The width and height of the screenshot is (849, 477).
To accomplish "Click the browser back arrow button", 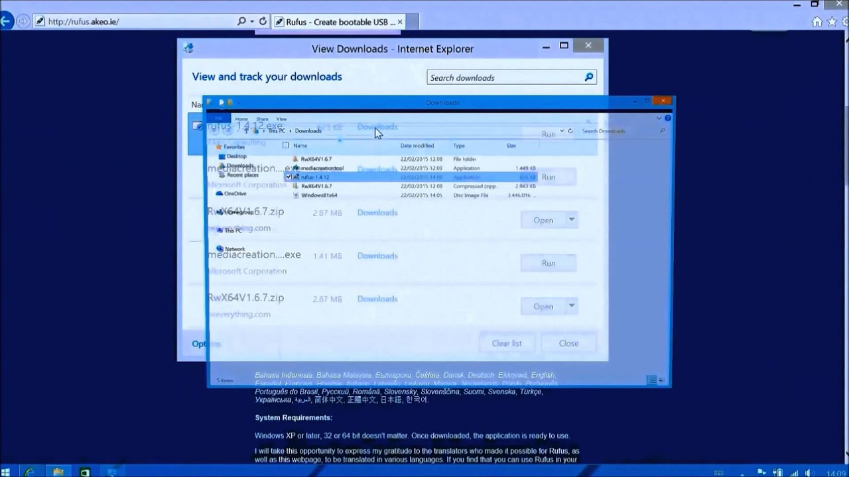I will coord(5,21).
